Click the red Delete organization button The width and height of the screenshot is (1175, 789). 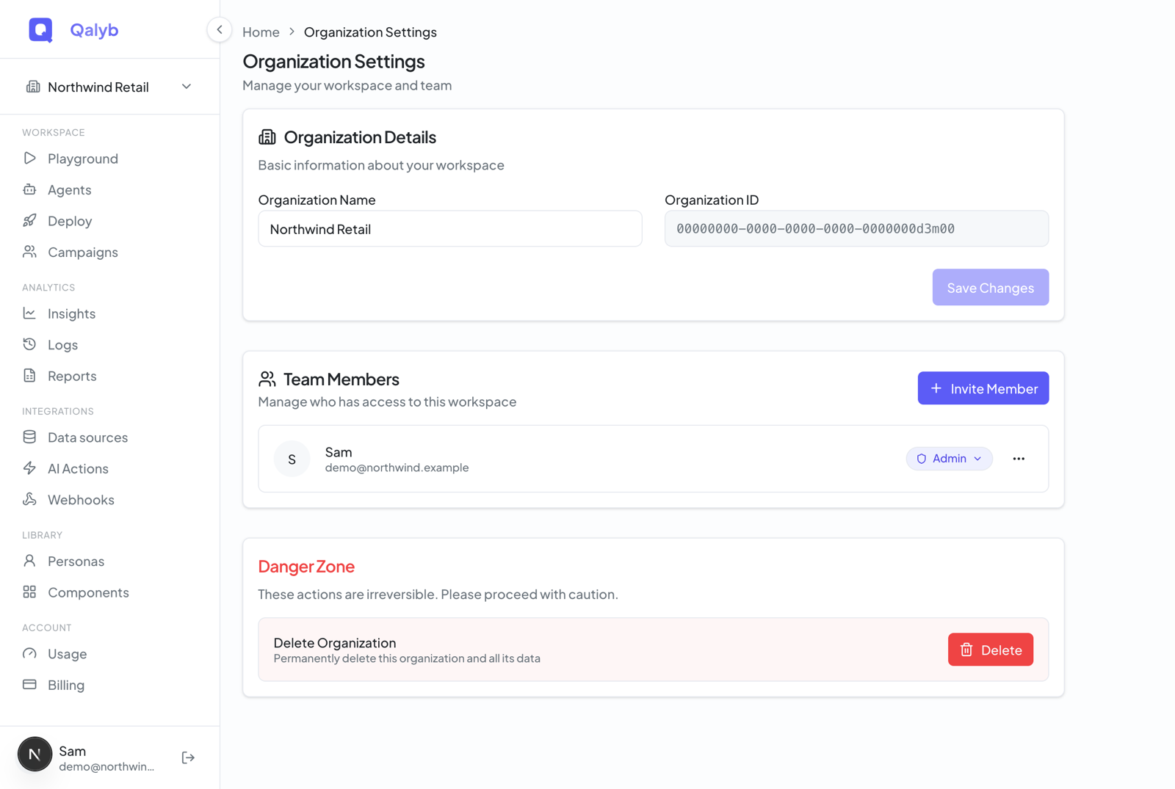pyautogui.click(x=990, y=650)
